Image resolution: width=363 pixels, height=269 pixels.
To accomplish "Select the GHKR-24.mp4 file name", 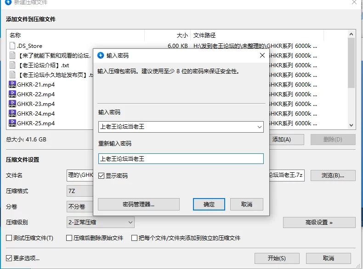I will coord(36,113).
